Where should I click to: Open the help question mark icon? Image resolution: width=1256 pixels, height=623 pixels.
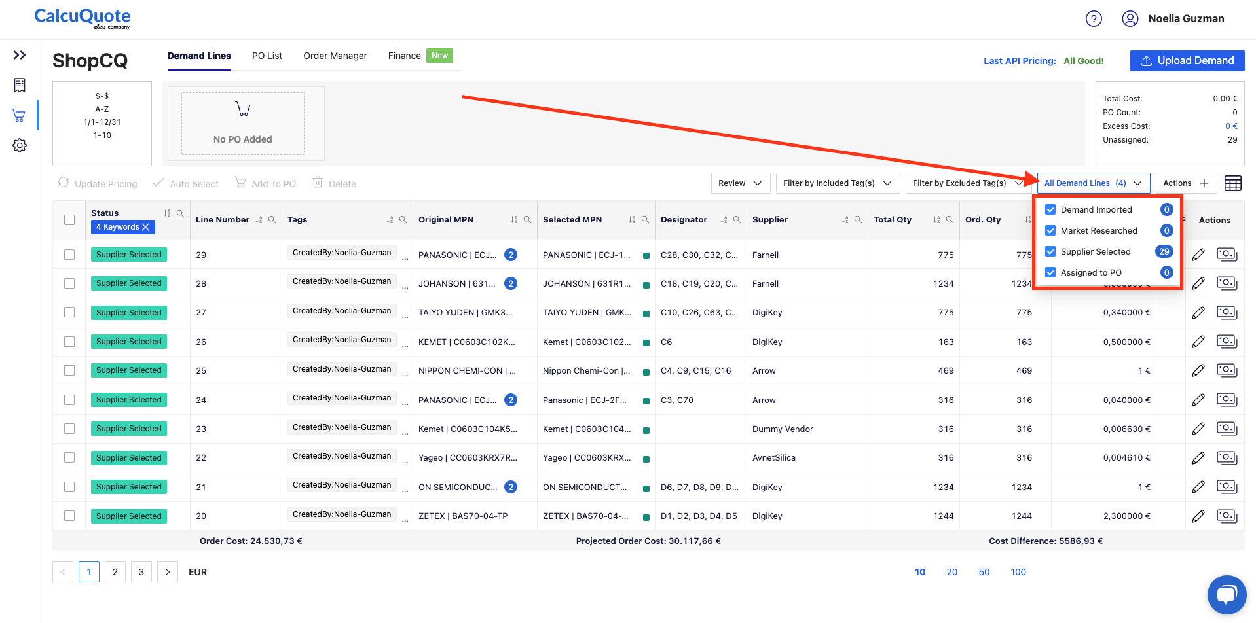[x=1094, y=19]
